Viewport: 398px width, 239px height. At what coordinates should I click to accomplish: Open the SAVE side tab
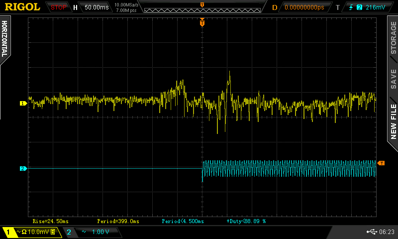click(393, 79)
